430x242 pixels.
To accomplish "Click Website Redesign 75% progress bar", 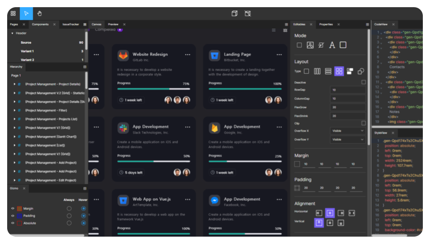I will (154, 89).
